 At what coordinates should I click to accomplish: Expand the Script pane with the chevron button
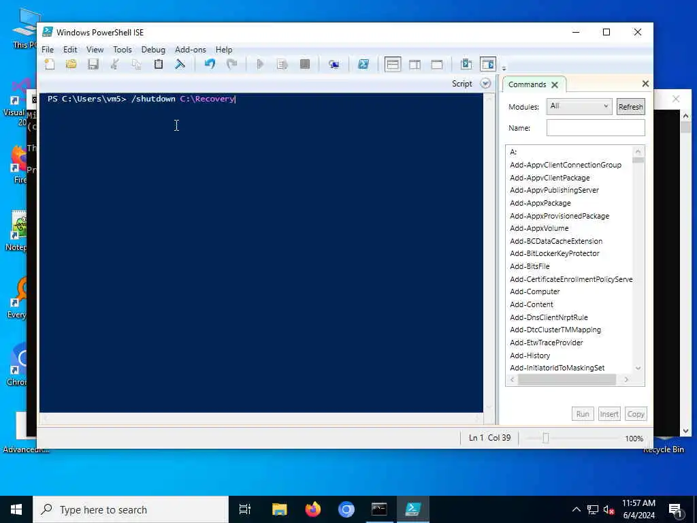click(485, 84)
